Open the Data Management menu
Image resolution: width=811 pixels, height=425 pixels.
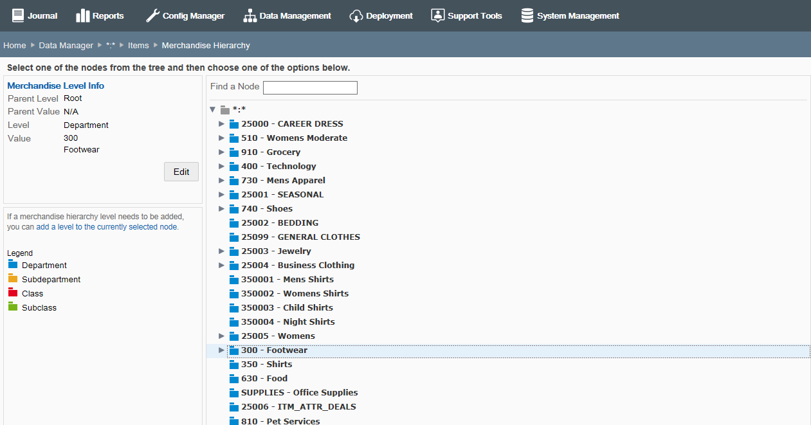click(287, 15)
